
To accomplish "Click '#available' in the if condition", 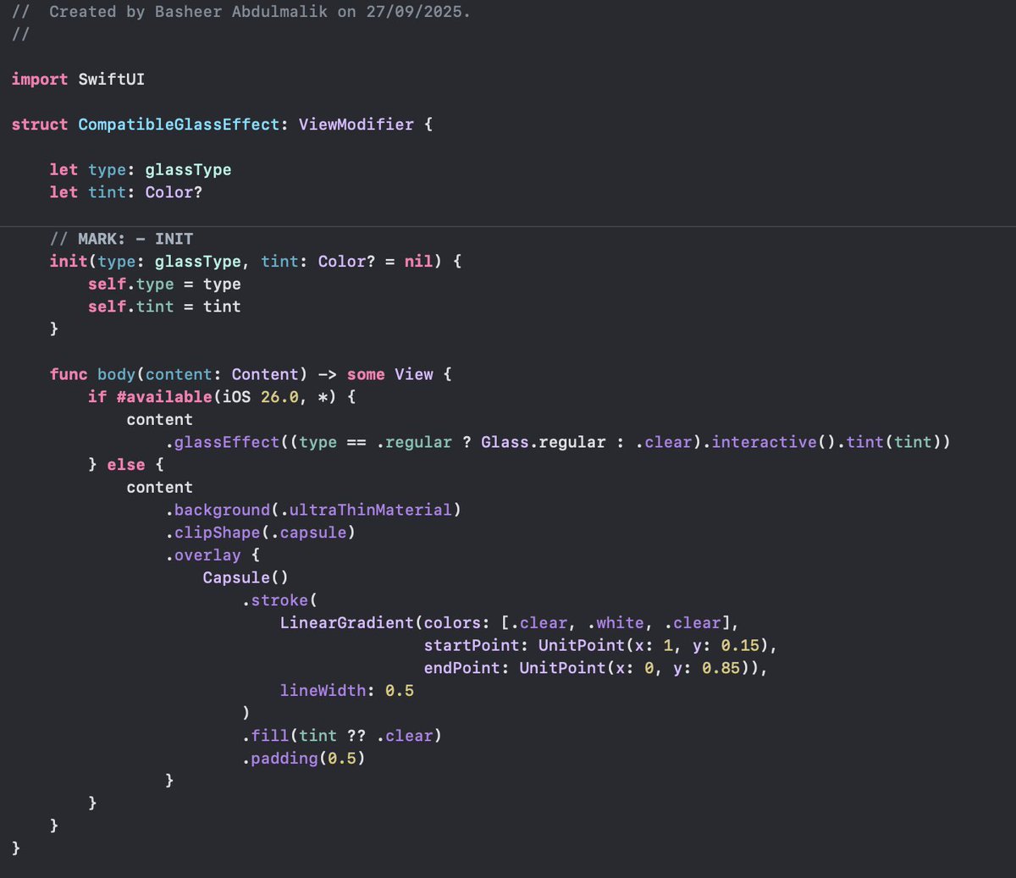I will [164, 396].
